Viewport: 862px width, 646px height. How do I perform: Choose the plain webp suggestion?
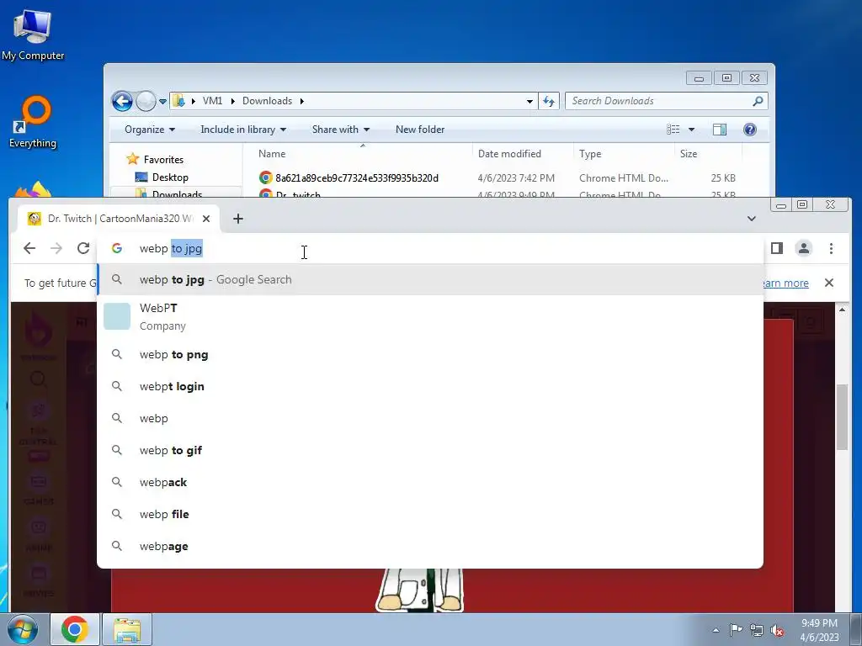pyautogui.click(x=430, y=419)
